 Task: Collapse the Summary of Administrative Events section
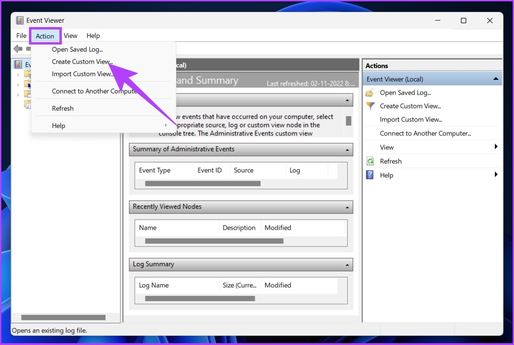pos(347,150)
